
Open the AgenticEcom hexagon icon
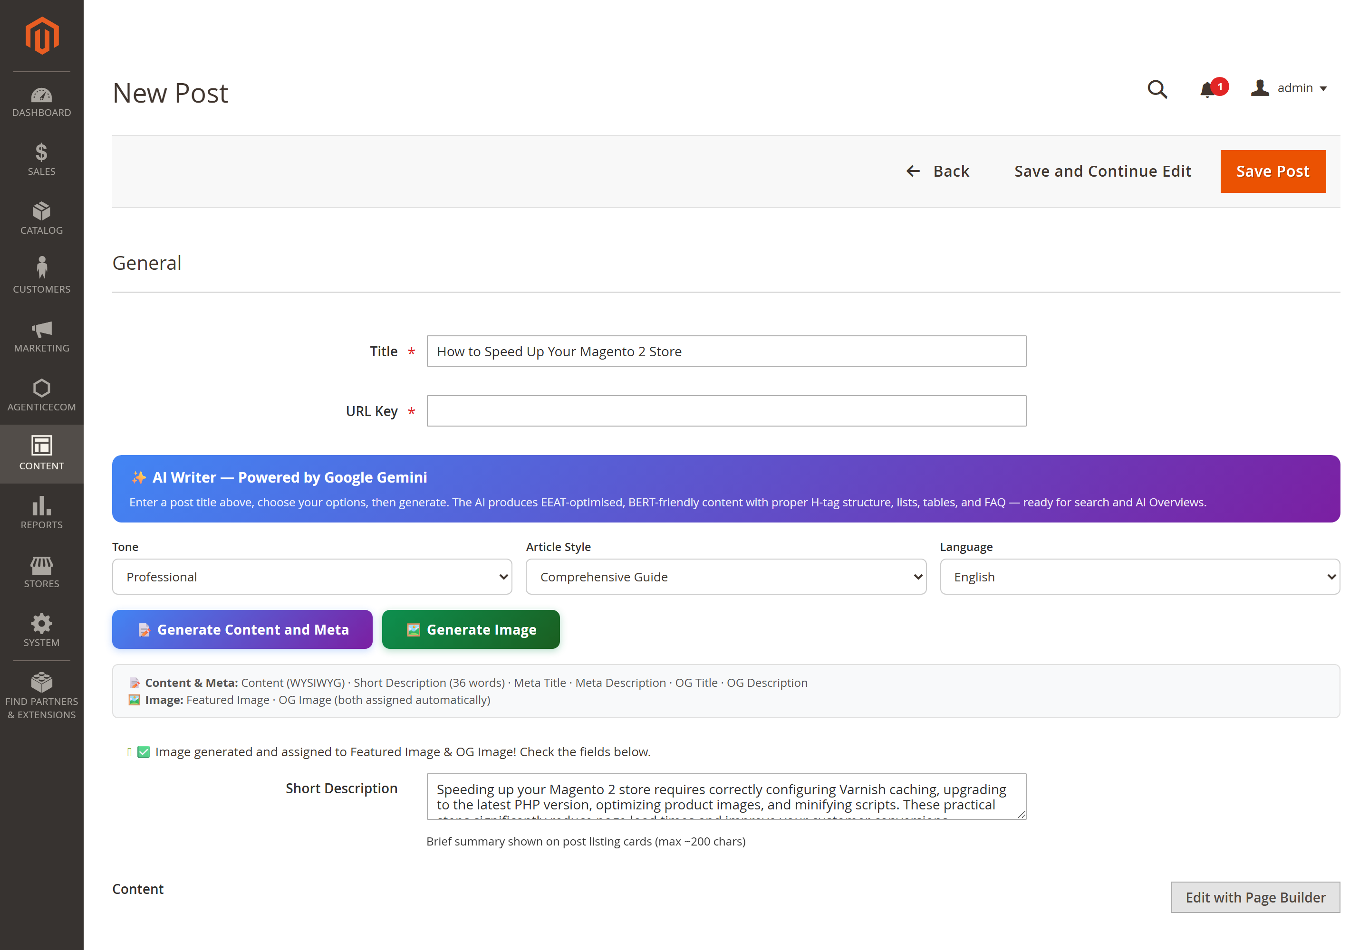pyautogui.click(x=42, y=388)
